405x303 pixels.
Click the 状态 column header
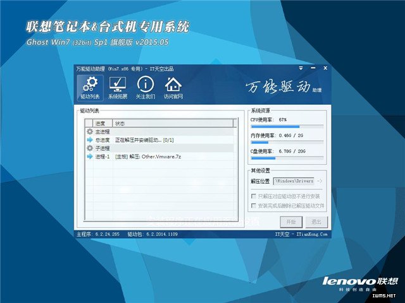click(120, 122)
